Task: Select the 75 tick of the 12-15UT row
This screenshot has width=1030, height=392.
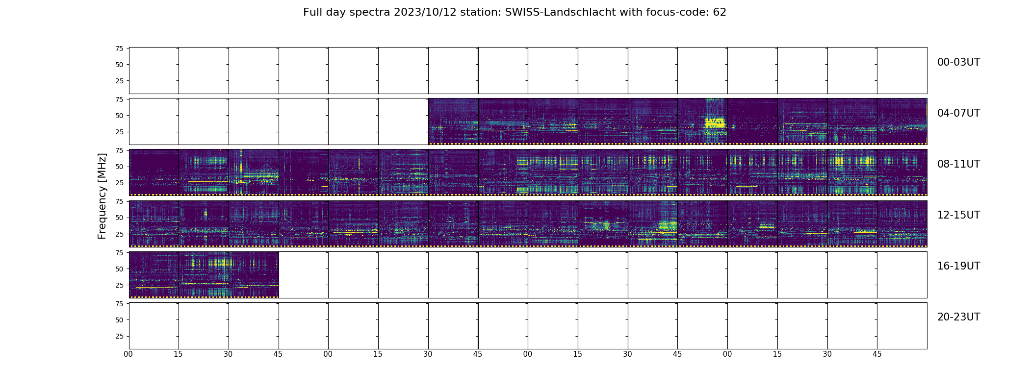Action: (119, 201)
